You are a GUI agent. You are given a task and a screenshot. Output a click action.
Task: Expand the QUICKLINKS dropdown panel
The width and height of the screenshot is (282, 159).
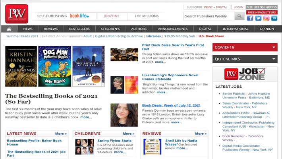point(245,59)
